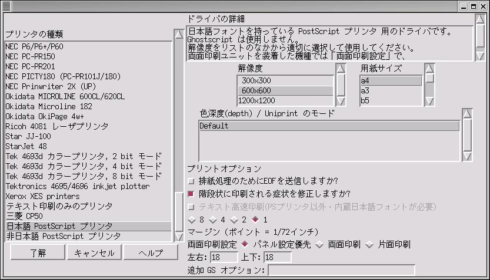Select b5 paper size
This screenshot has width=490, height=280.
point(391,100)
